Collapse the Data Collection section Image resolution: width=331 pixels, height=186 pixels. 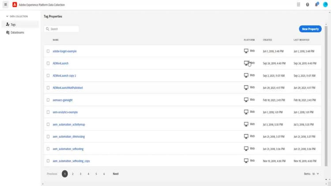[7, 16]
